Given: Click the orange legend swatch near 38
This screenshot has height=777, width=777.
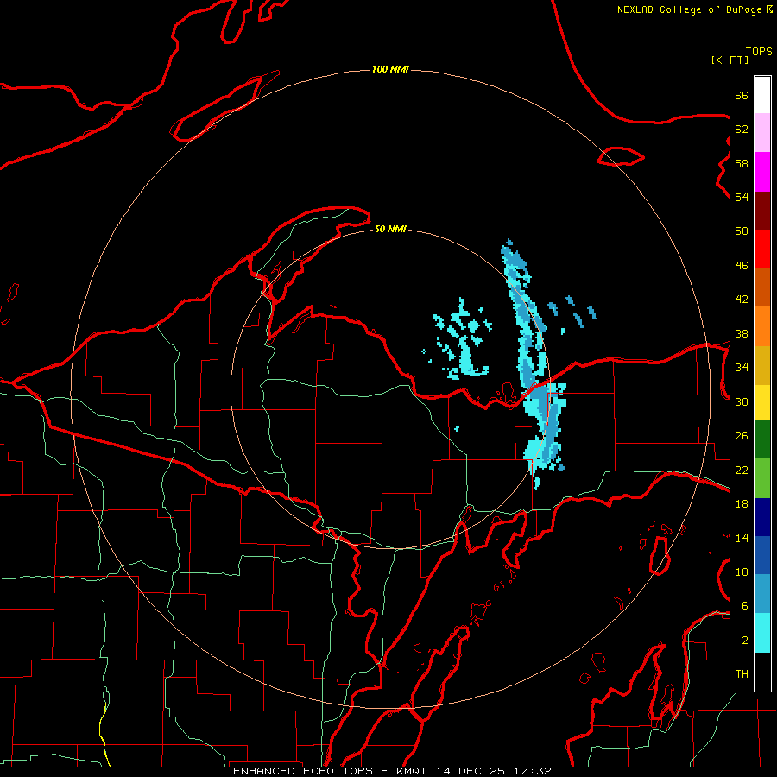Looking at the screenshot, I should (762, 326).
